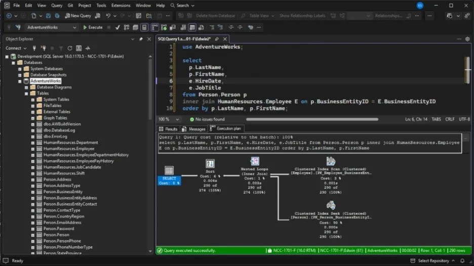Click the UTF-8 encoding indicator
Viewport: 474px width, 266px height.
pos(464,120)
